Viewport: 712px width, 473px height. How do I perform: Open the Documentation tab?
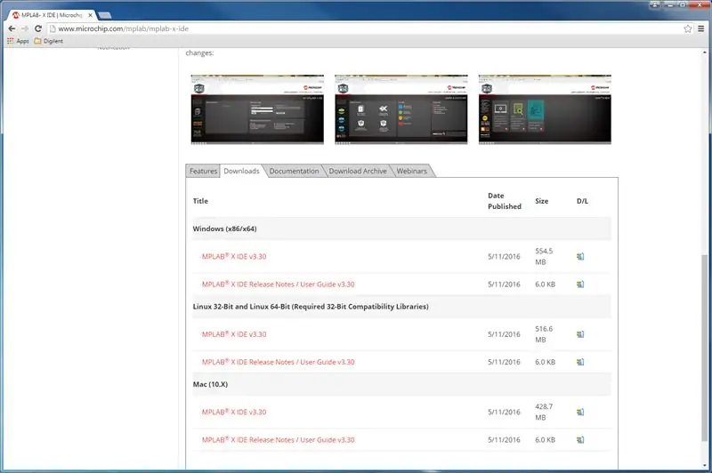(x=294, y=171)
